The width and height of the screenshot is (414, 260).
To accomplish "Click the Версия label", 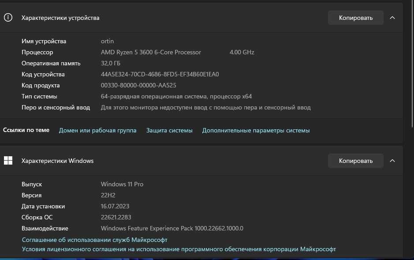I will [x=31, y=195].
